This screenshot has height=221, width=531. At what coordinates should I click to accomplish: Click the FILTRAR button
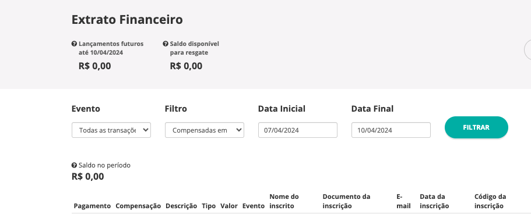pos(476,127)
